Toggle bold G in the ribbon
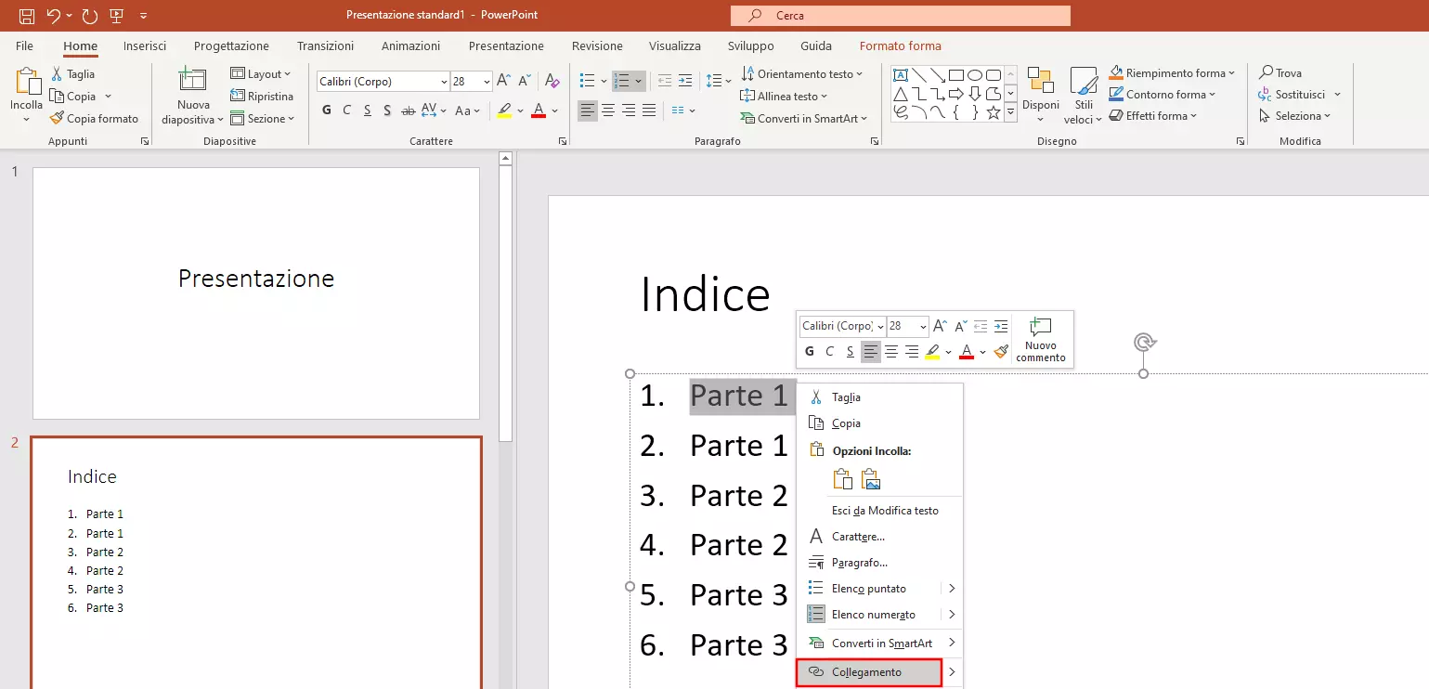 327,110
